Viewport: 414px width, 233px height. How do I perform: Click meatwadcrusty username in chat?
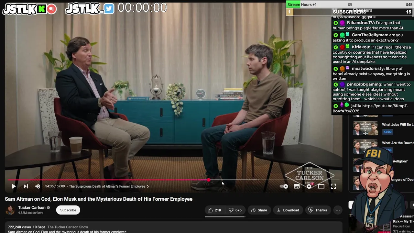click(368, 69)
